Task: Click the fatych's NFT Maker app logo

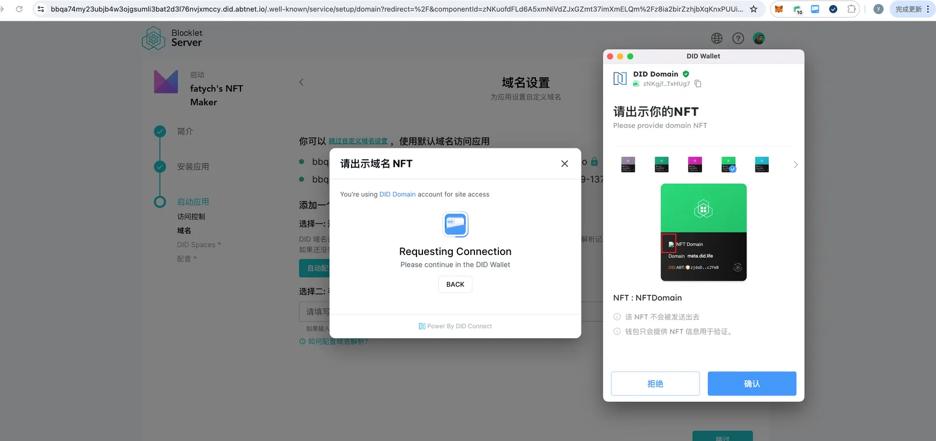Action: 166,82
